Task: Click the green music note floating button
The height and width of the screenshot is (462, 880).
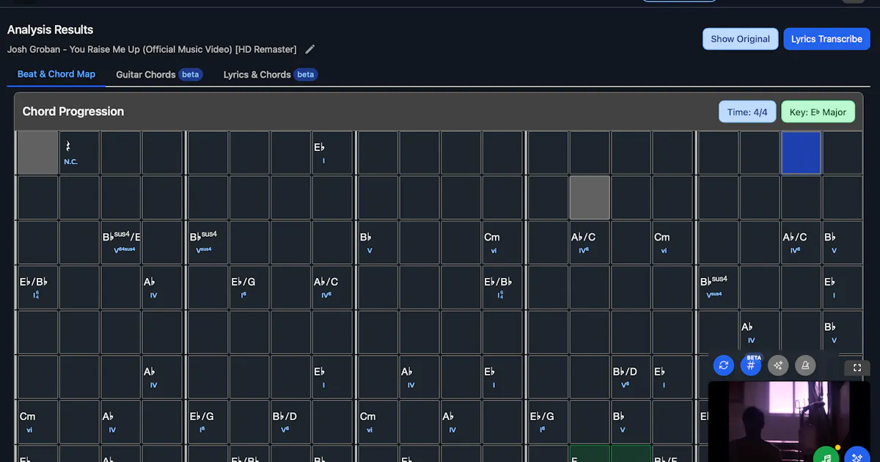Action: [826, 457]
